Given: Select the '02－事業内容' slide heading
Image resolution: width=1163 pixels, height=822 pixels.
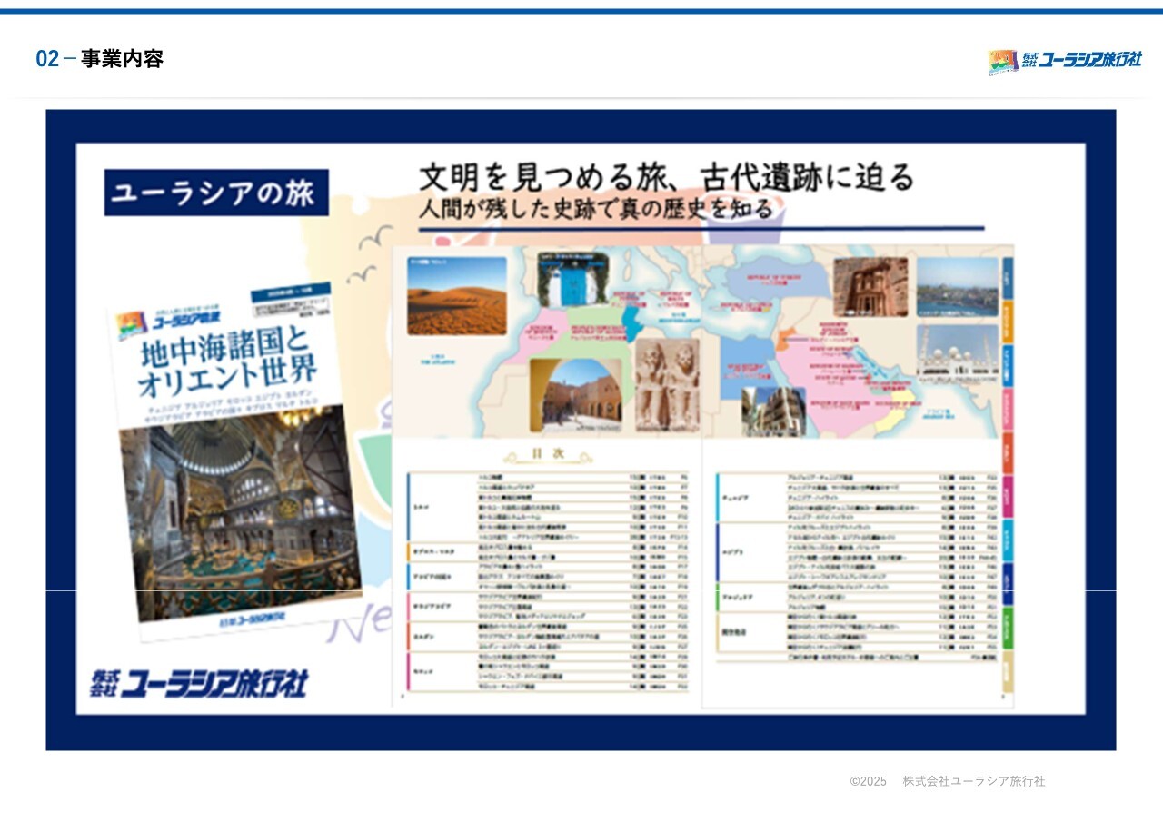Looking at the screenshot, I should coord(100,59).
